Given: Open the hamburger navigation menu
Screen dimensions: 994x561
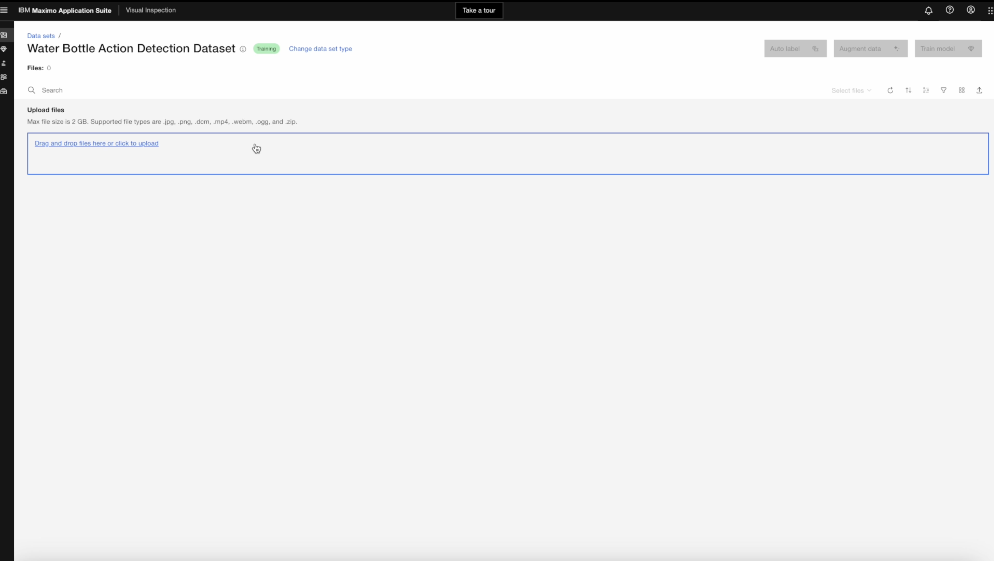Looking at the screenshot, I should coord(4,10).
